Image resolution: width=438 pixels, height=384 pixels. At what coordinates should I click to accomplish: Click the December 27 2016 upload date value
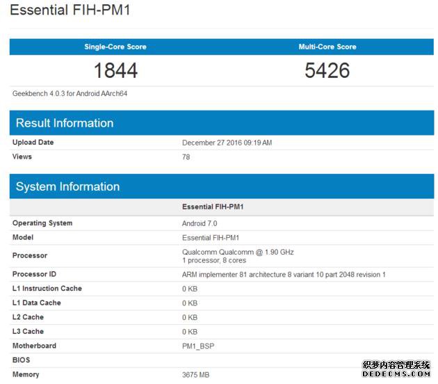click(x=227, y=143)
